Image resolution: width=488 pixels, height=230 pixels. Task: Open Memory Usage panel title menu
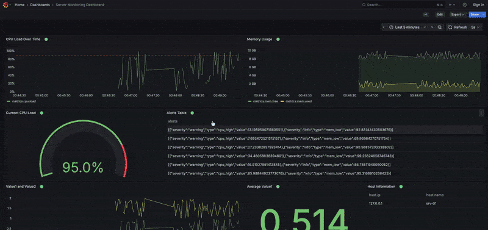(x=259, y=39)
